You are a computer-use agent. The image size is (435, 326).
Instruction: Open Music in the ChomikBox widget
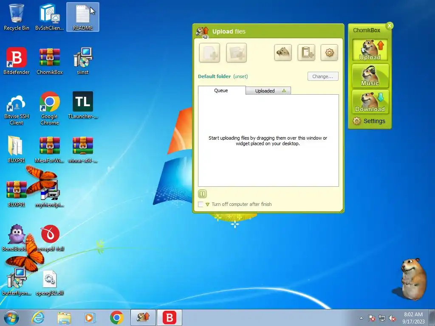[x=370, y=76]
